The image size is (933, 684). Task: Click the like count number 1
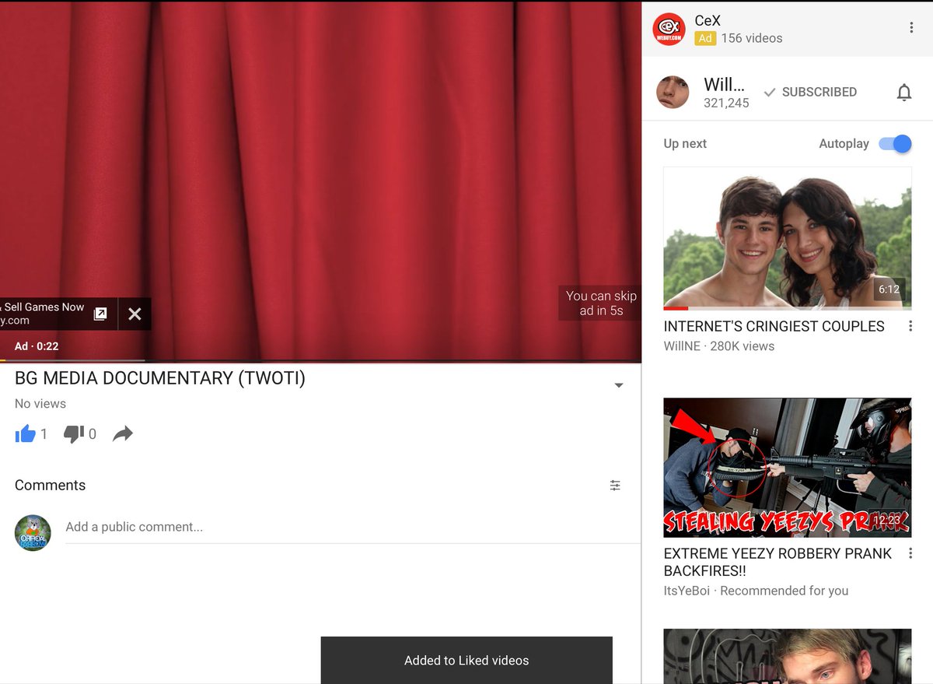[44, 434]
